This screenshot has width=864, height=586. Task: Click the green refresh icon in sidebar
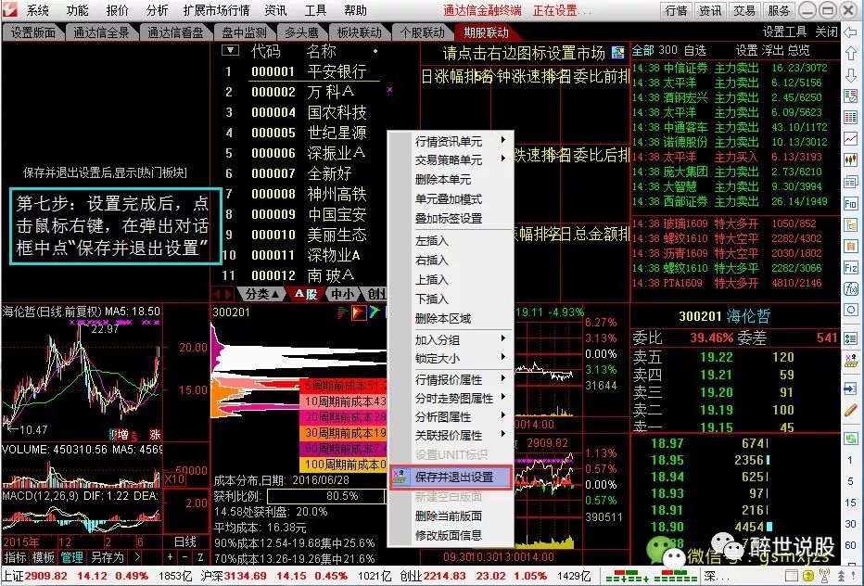click(850, 439)
